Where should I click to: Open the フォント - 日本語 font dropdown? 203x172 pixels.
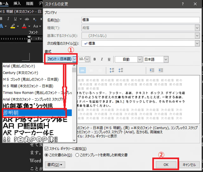tap(75, 59)
